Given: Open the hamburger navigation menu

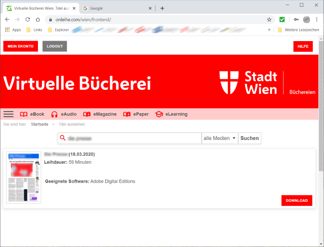Looking at the screenshot, I should (9, 114).
